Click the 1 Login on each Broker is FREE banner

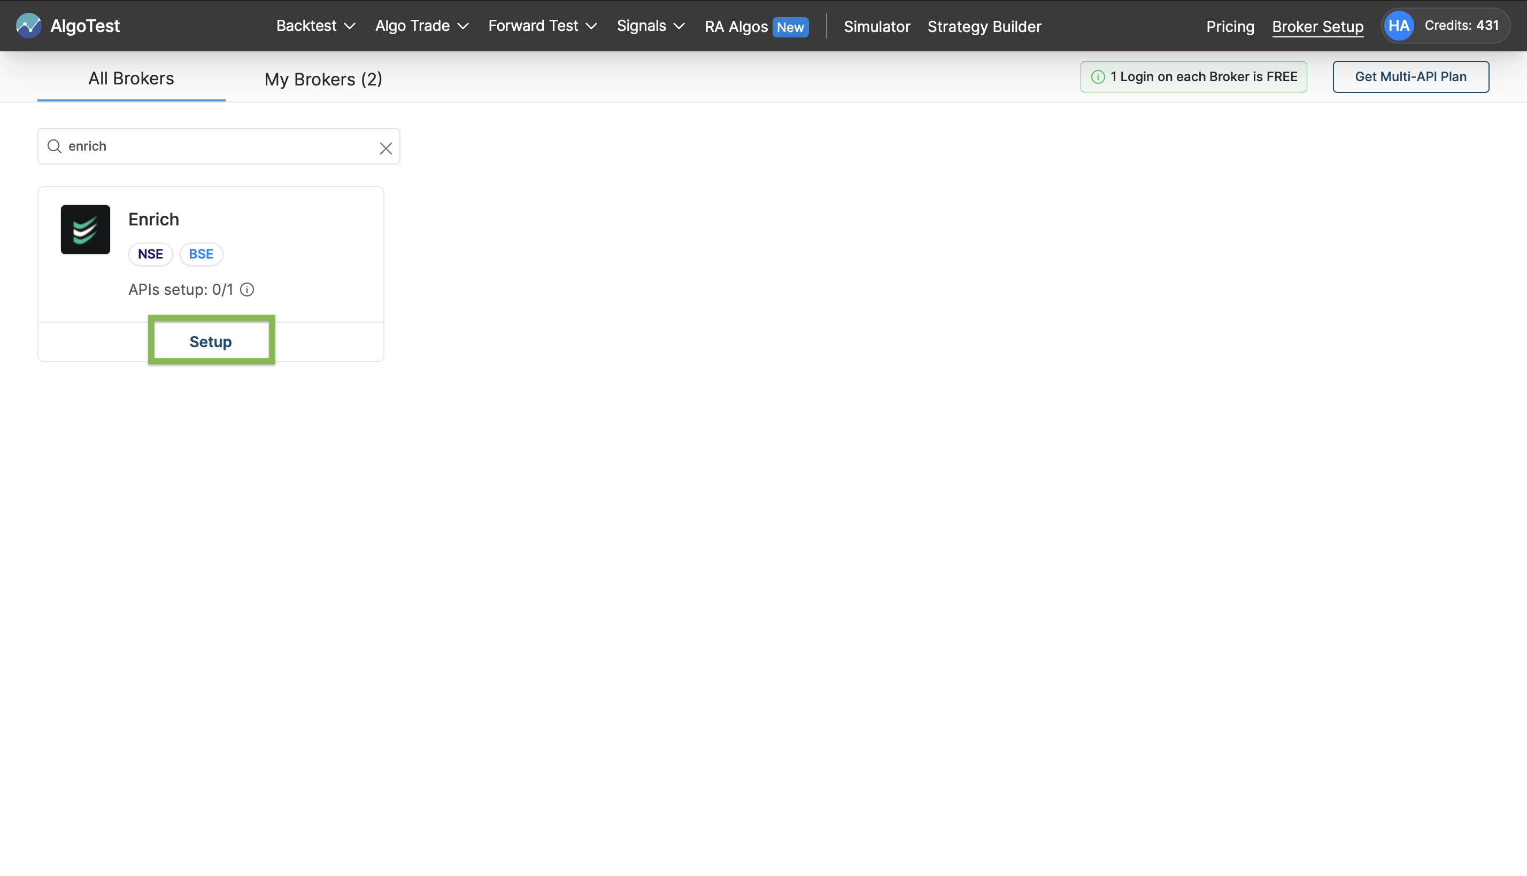pyautogui.click(x=1193, y=77)
